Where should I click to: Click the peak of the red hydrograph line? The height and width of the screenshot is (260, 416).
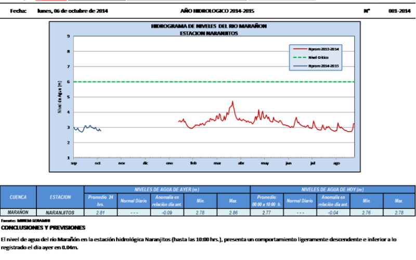pyautogui.click(x=232, y=101)
